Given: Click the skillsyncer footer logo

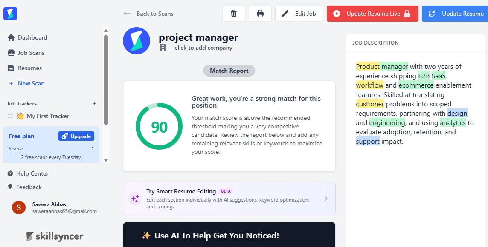Looking at the screenshot, I should tap(55, 236).
